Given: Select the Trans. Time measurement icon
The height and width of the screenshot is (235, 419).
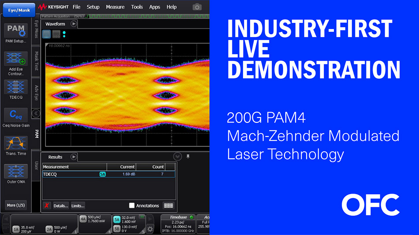Looking at the screenshot, I should point(16,143).
